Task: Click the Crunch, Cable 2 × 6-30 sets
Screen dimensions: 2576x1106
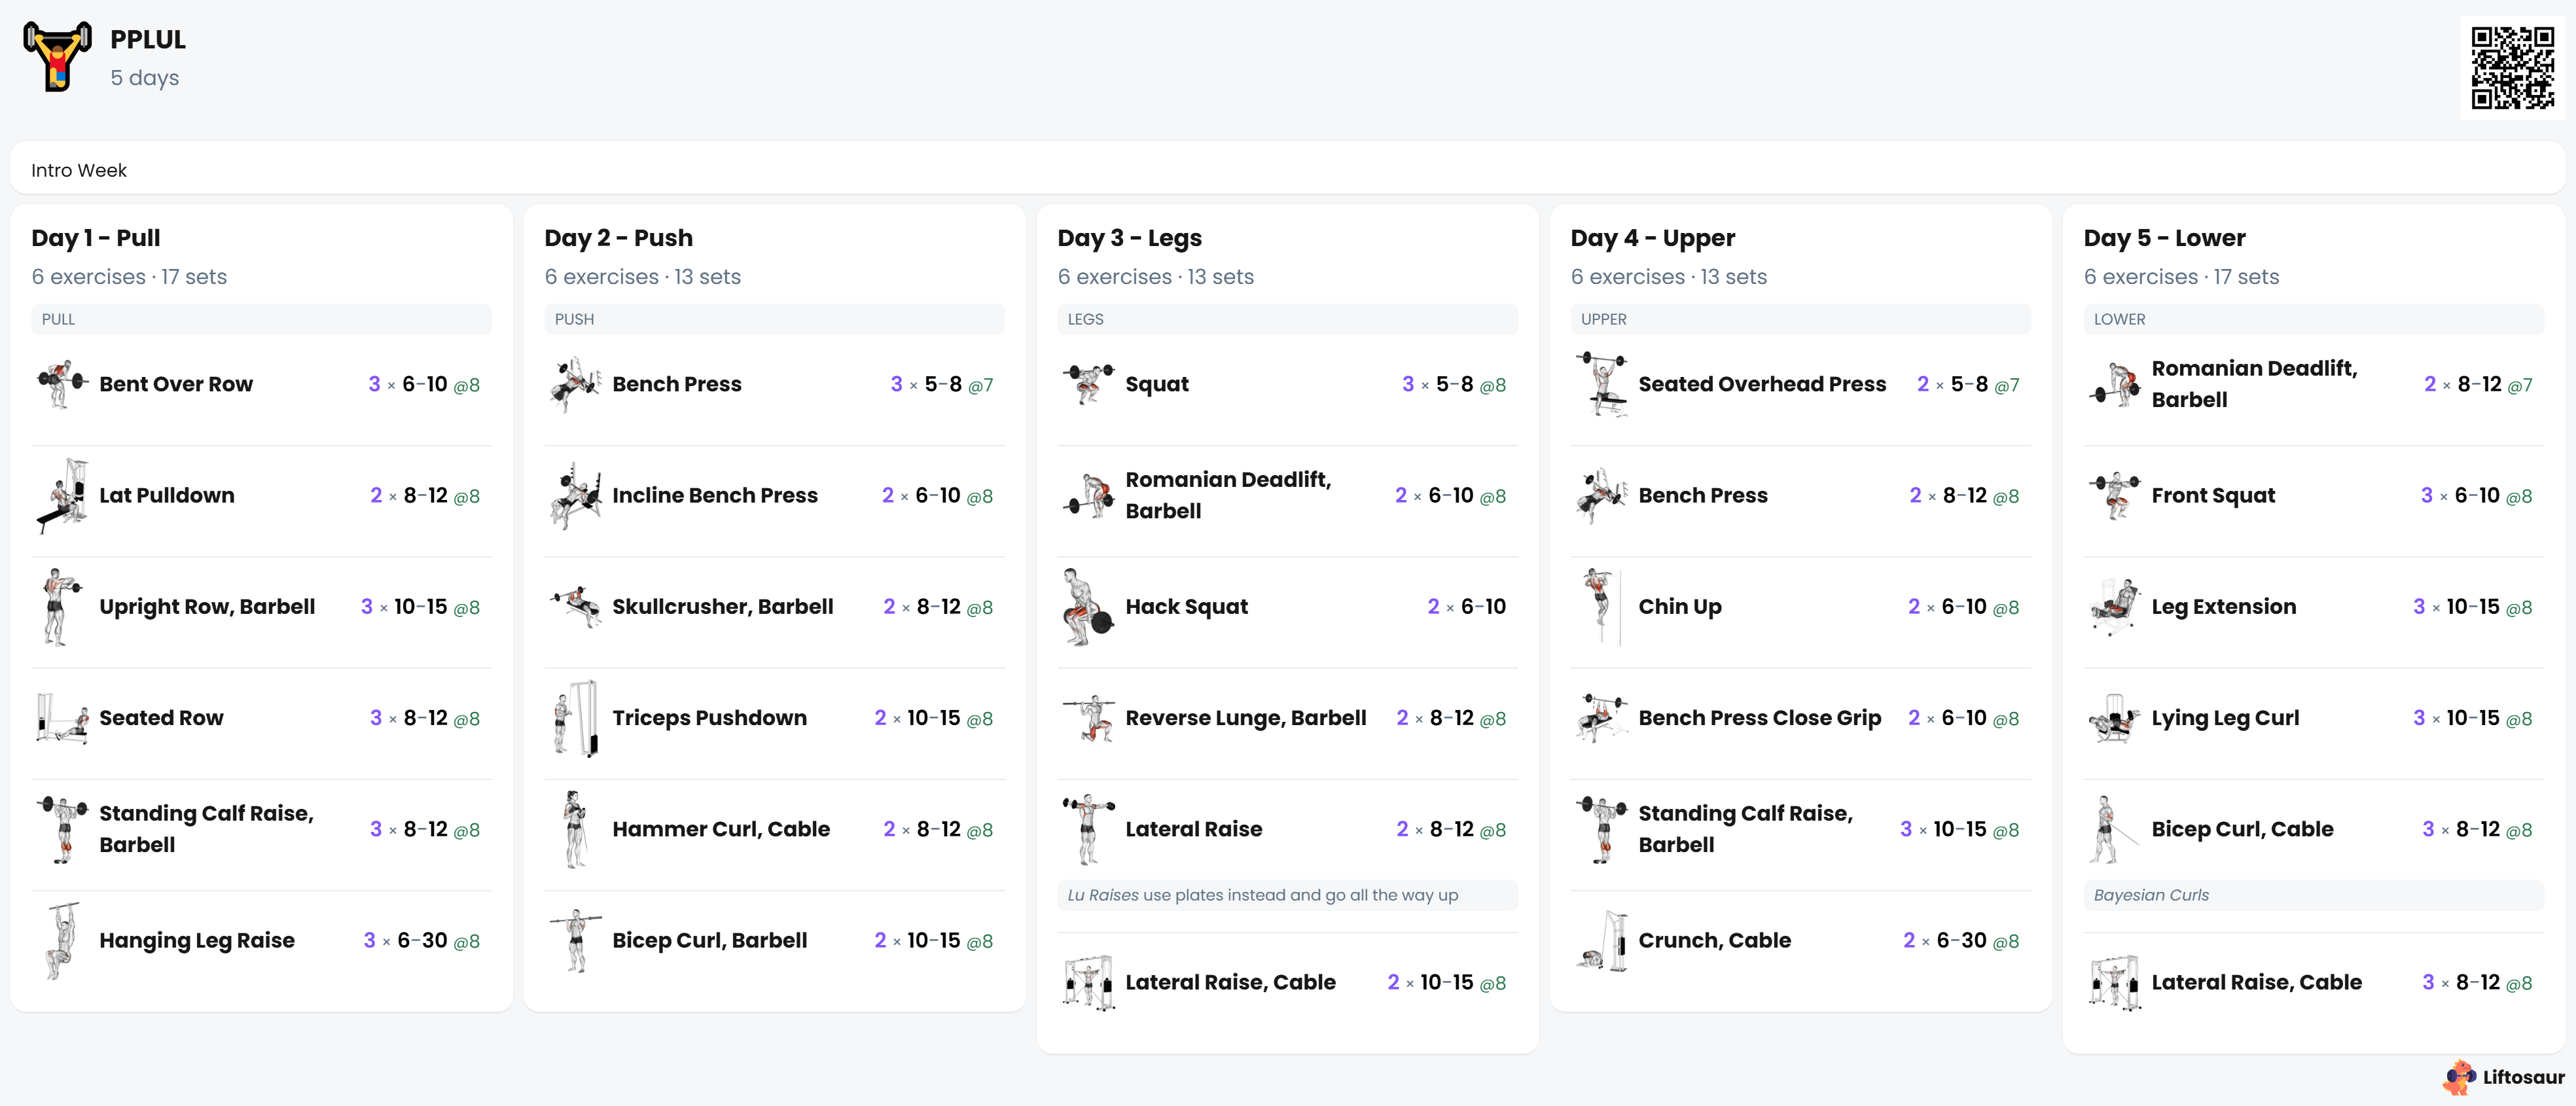Action: (1960, 940)
